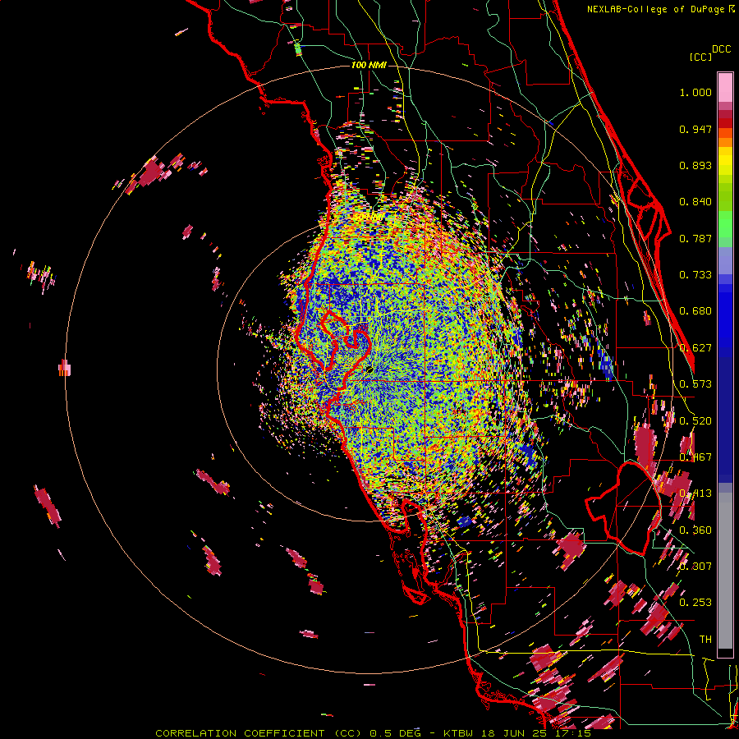Click the gray low-CC color bar segment

[725, 571]
